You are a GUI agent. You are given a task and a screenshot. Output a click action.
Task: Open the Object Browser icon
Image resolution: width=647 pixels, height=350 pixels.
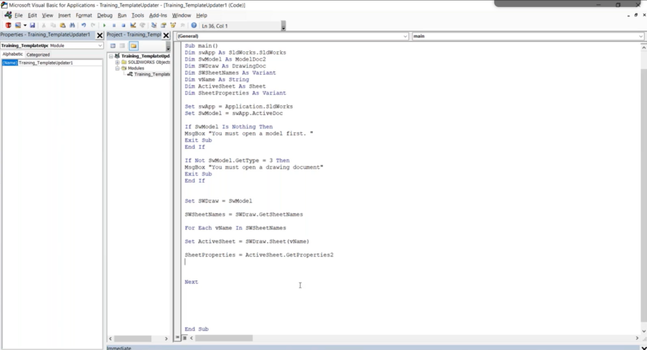point(173,26)
